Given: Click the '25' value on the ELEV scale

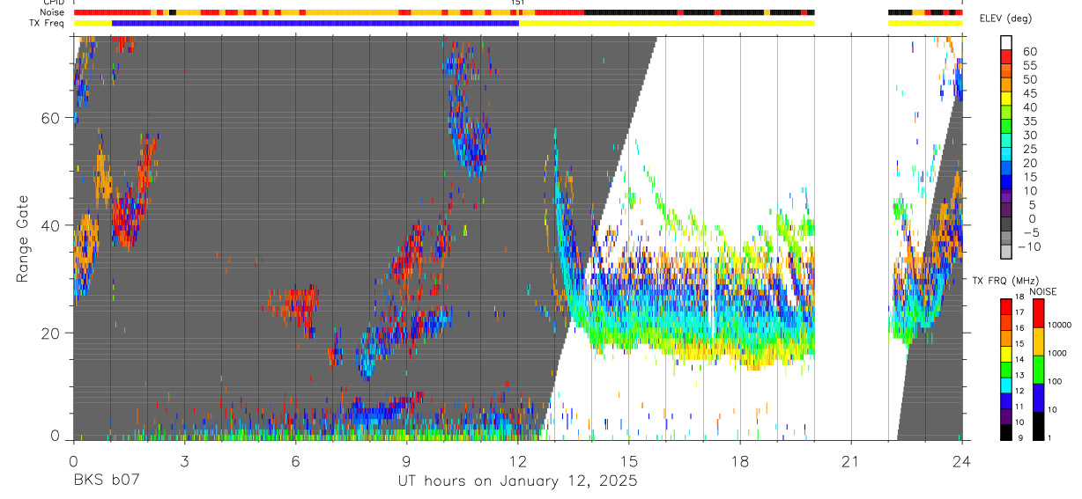Looking at the screenshot, I should click(1030, 150).
